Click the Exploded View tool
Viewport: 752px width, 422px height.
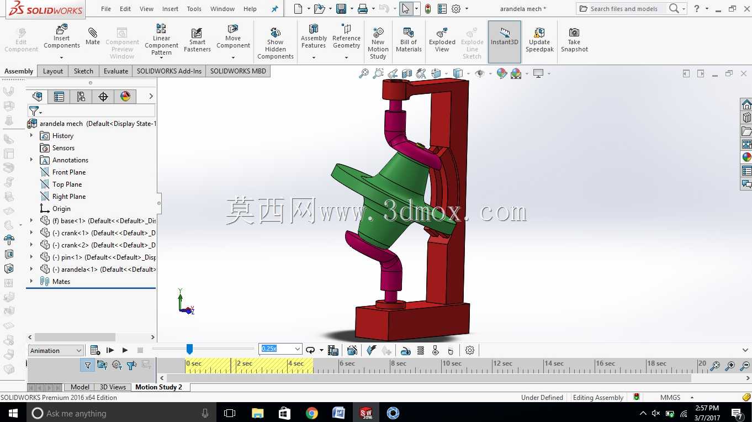pyautogui.click(x=442, y=40)
